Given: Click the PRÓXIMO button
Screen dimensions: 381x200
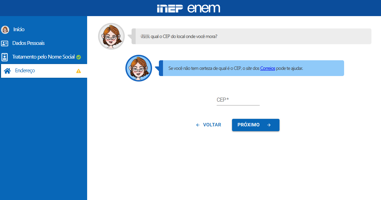Looking at the screenshot, I should (256, 125).
